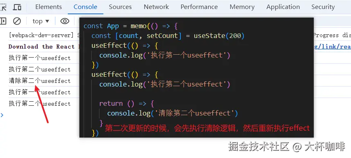This screenshot has width=351, height=158.
Task: Click the console prompt chevron
Action: [x=2, y=115]
